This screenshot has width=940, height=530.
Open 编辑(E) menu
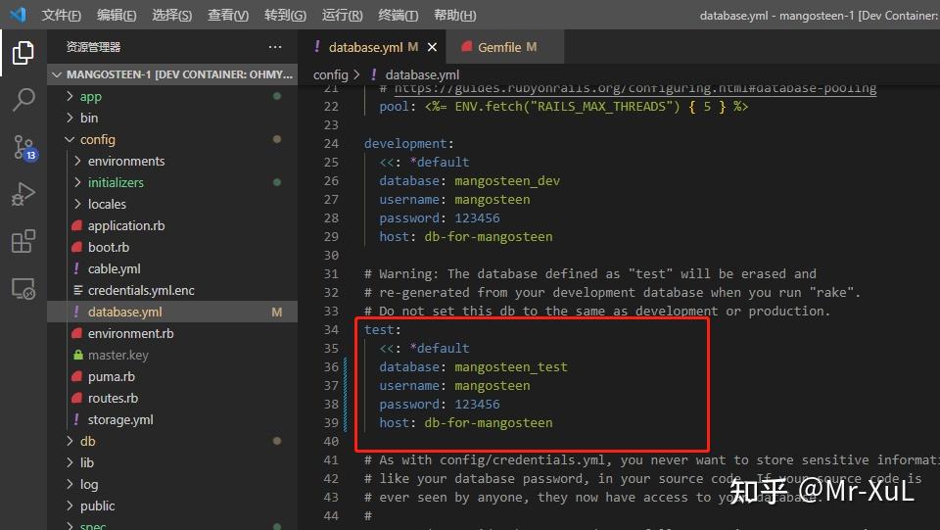pos(117,15)
